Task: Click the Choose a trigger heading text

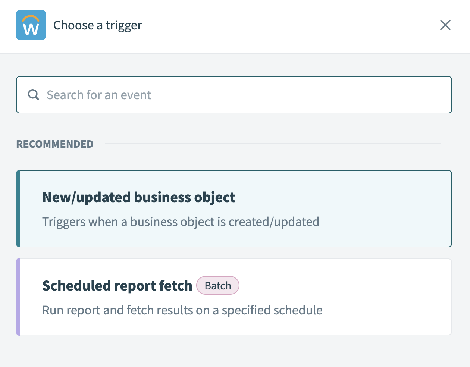Action: (98, 25)
